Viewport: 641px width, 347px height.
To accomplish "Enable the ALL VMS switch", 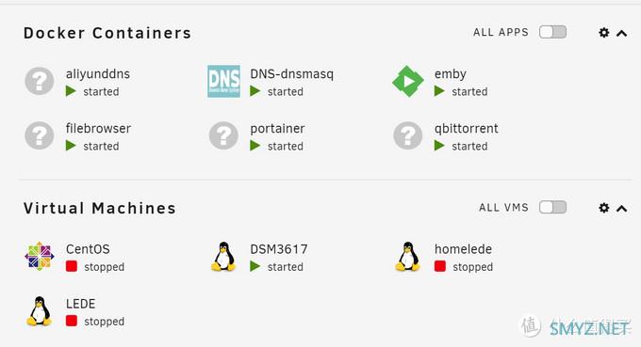I will click(x=552, y=207).
